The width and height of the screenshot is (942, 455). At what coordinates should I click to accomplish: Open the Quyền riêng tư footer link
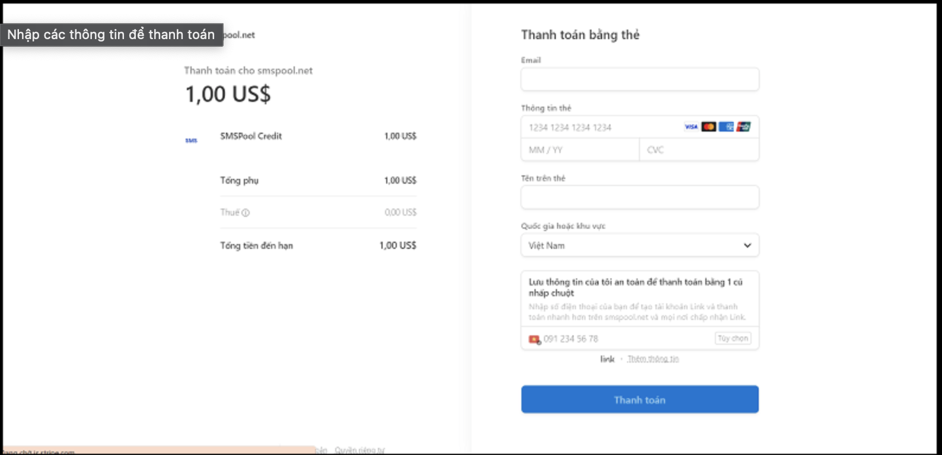pos(359,450)
